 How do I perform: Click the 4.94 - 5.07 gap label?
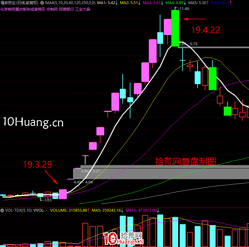click(x=91, y=171)
